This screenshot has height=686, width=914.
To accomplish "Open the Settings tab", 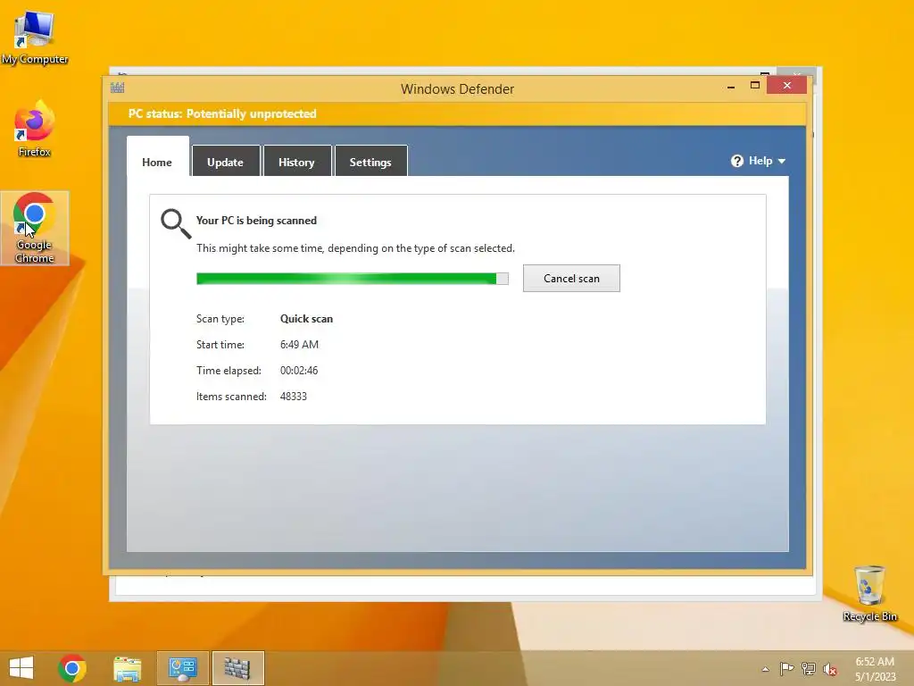I will click(x=370, y=161).
